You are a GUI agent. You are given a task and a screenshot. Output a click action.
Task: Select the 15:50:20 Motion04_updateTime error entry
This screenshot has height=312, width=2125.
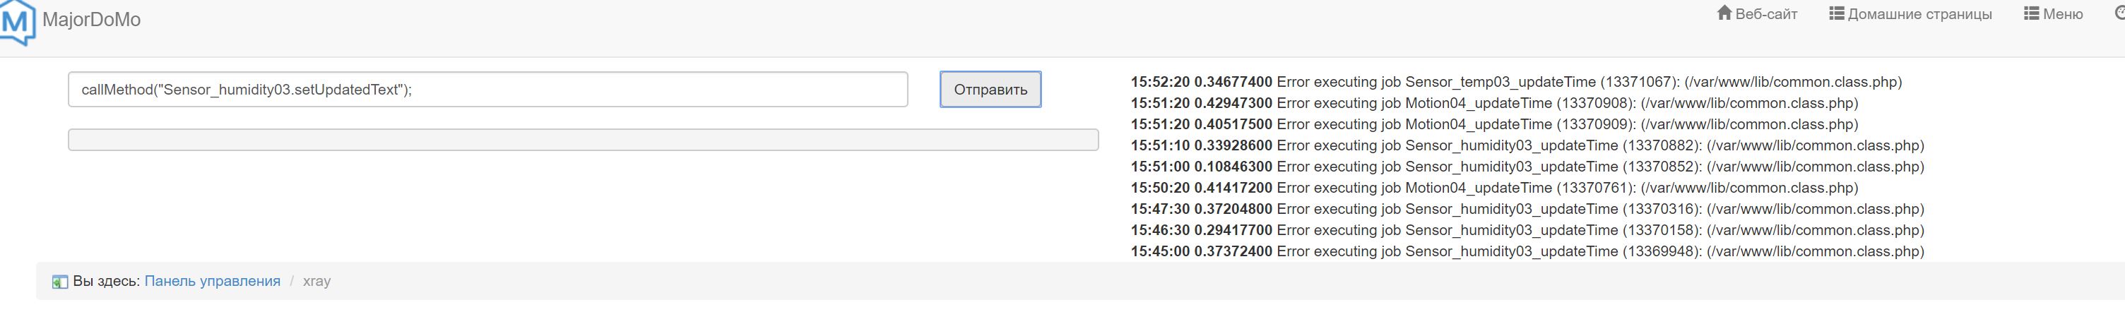click(x=1494, y=188)
